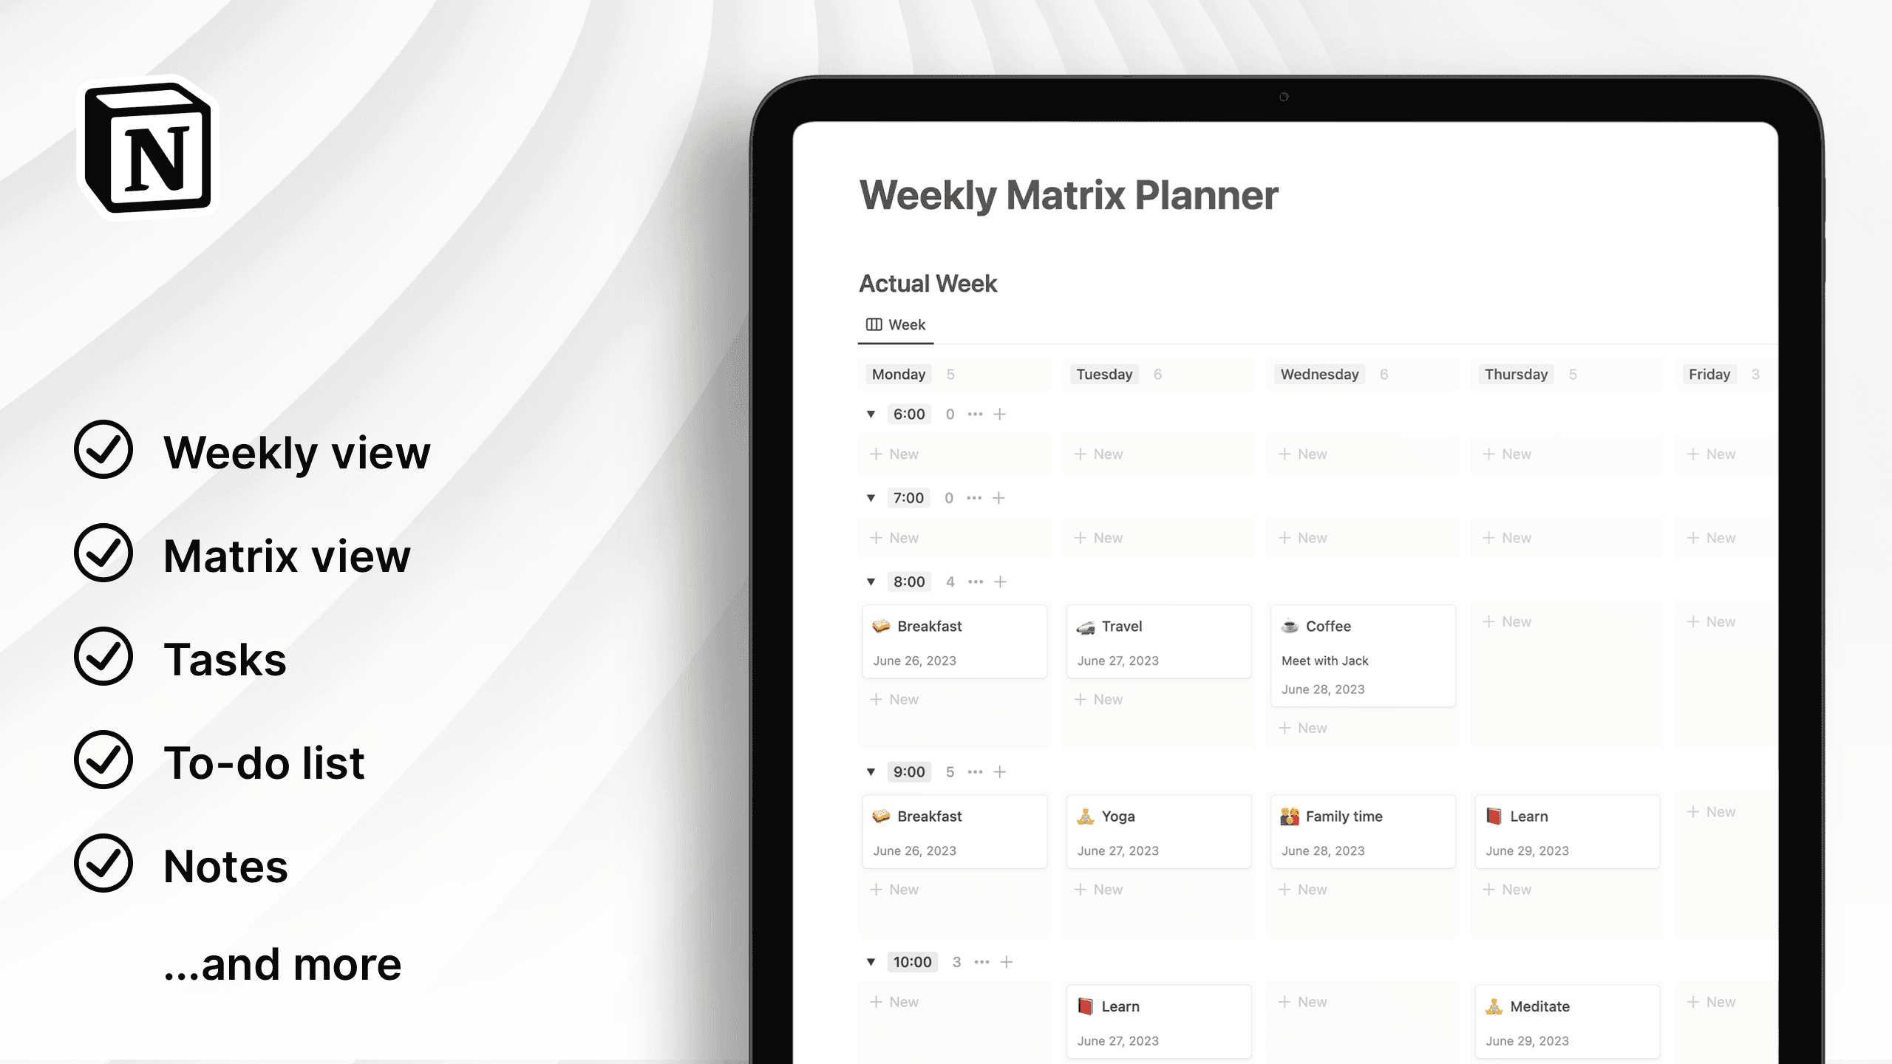Click the expand arrow on 8:00 time slot

click(871, 581)
